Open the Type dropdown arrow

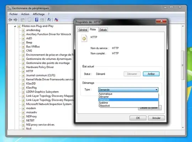click(x=156, y=90)
